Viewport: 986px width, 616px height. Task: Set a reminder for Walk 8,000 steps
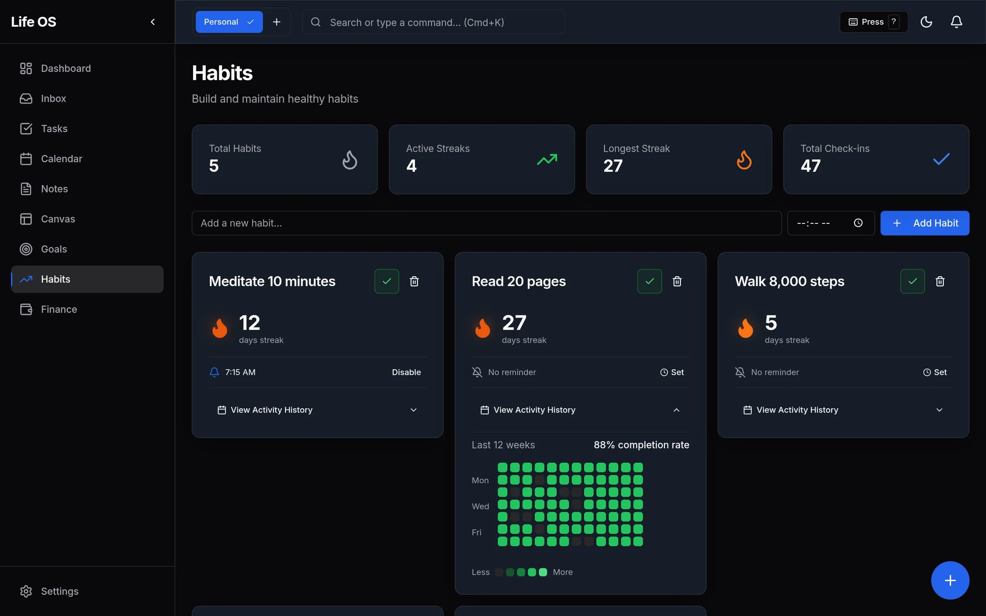coord(935,372)
